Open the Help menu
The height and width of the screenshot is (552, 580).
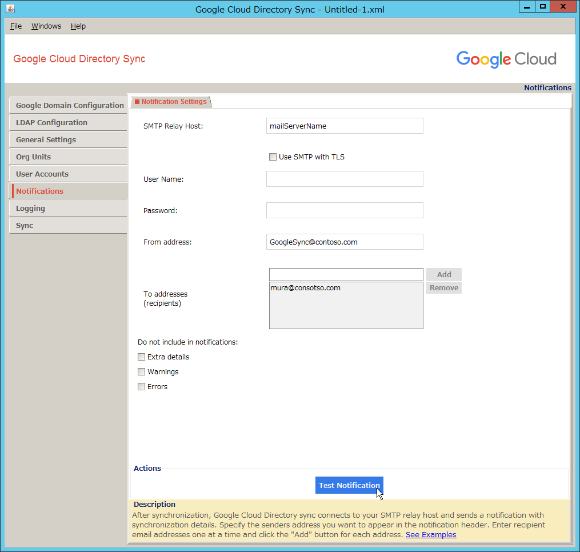[78, 26]
